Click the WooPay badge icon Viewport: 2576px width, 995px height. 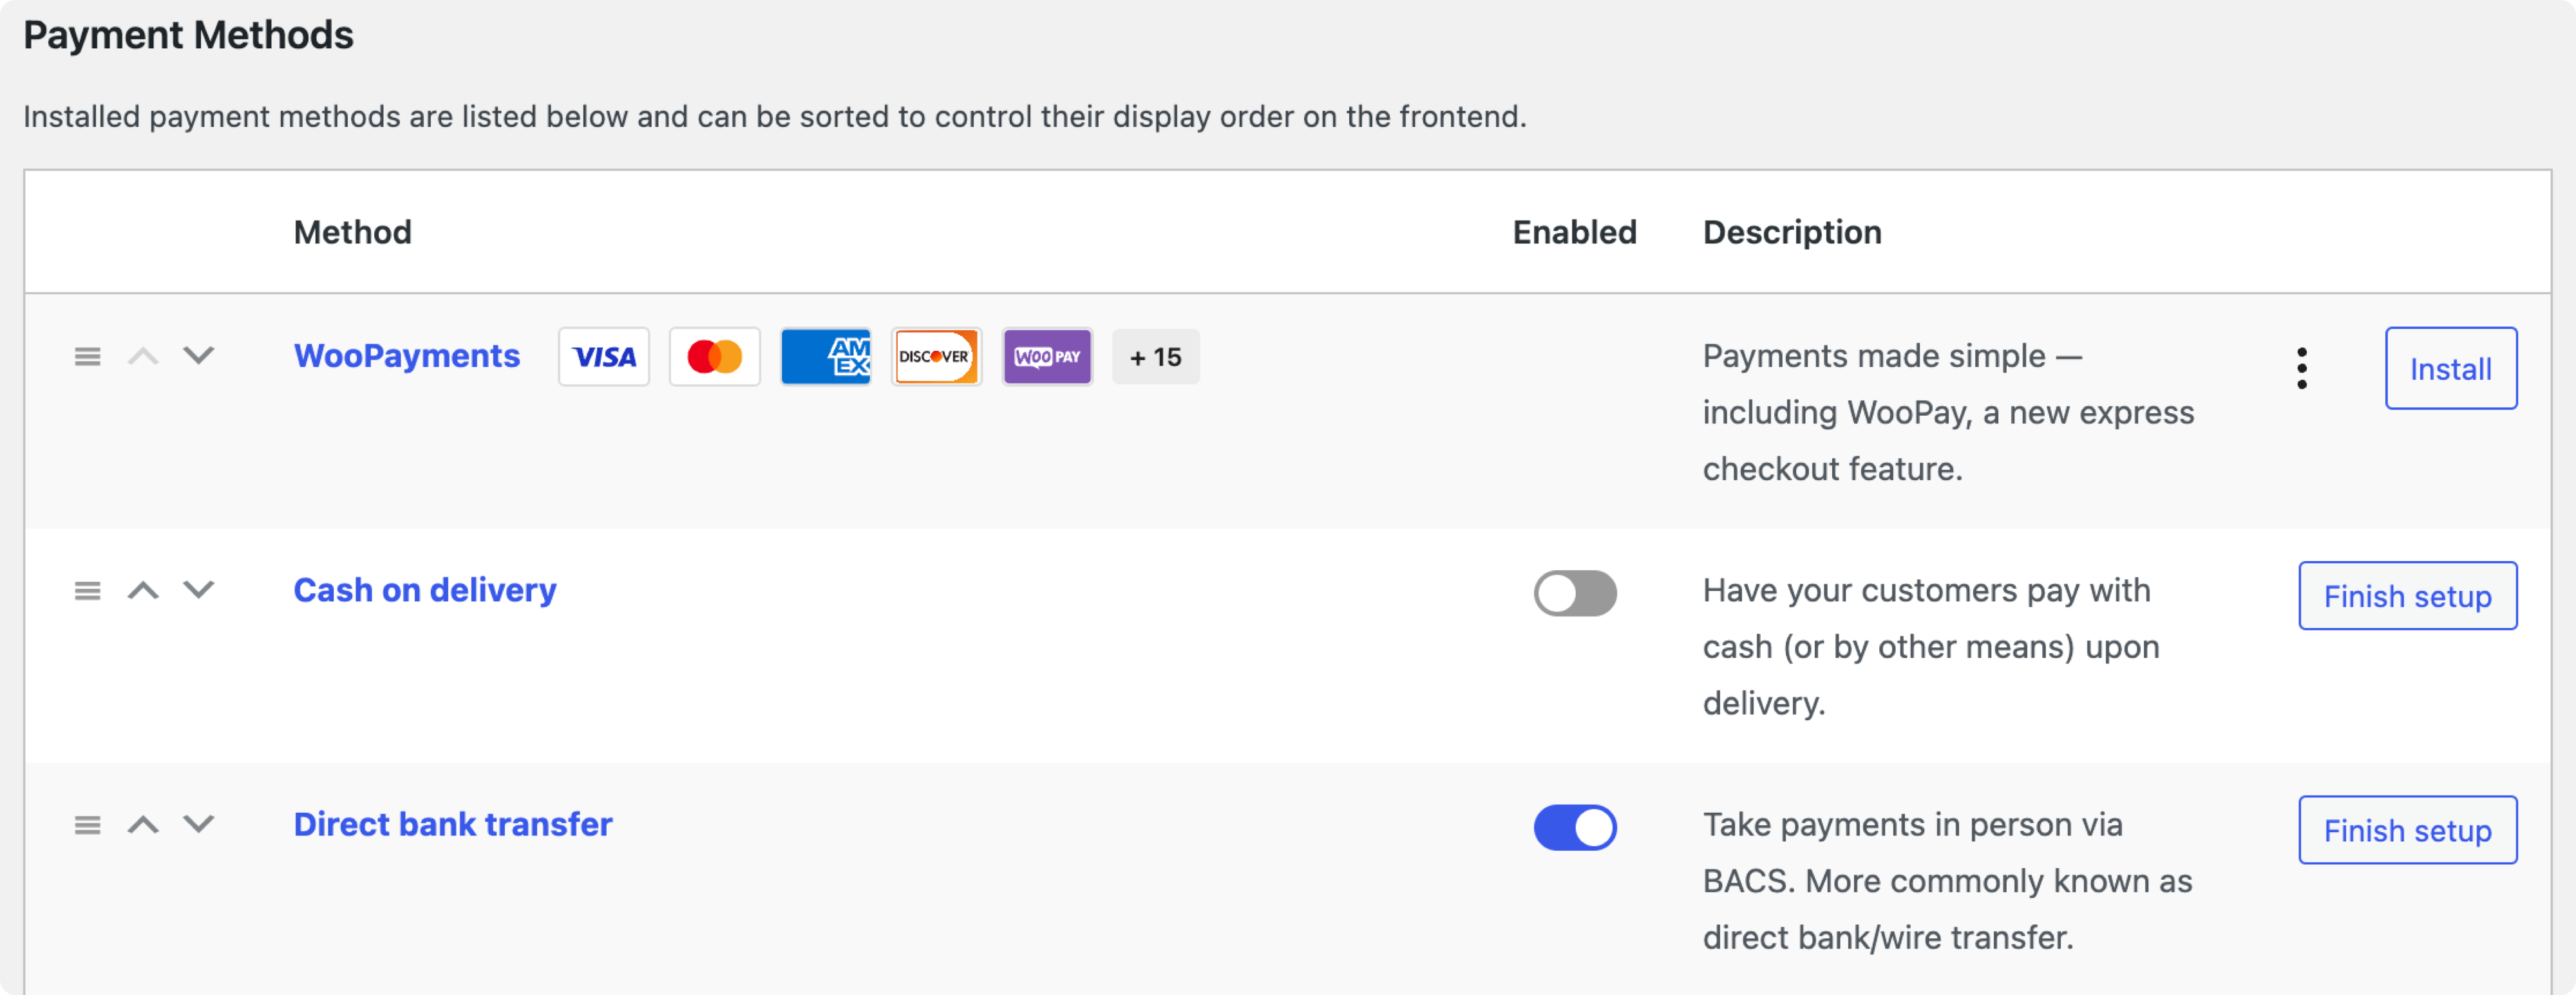click(1047, 357)
